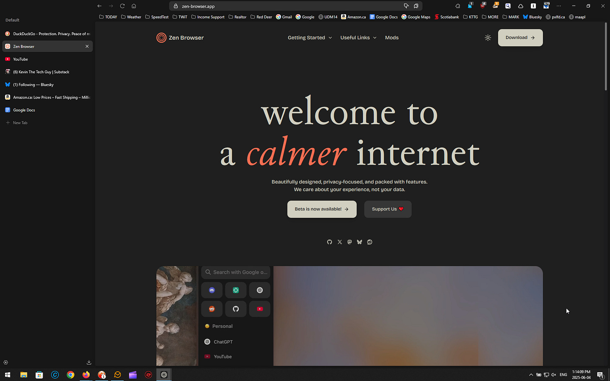Open the uBlock Origin shield icon

[x=483, y=6]
